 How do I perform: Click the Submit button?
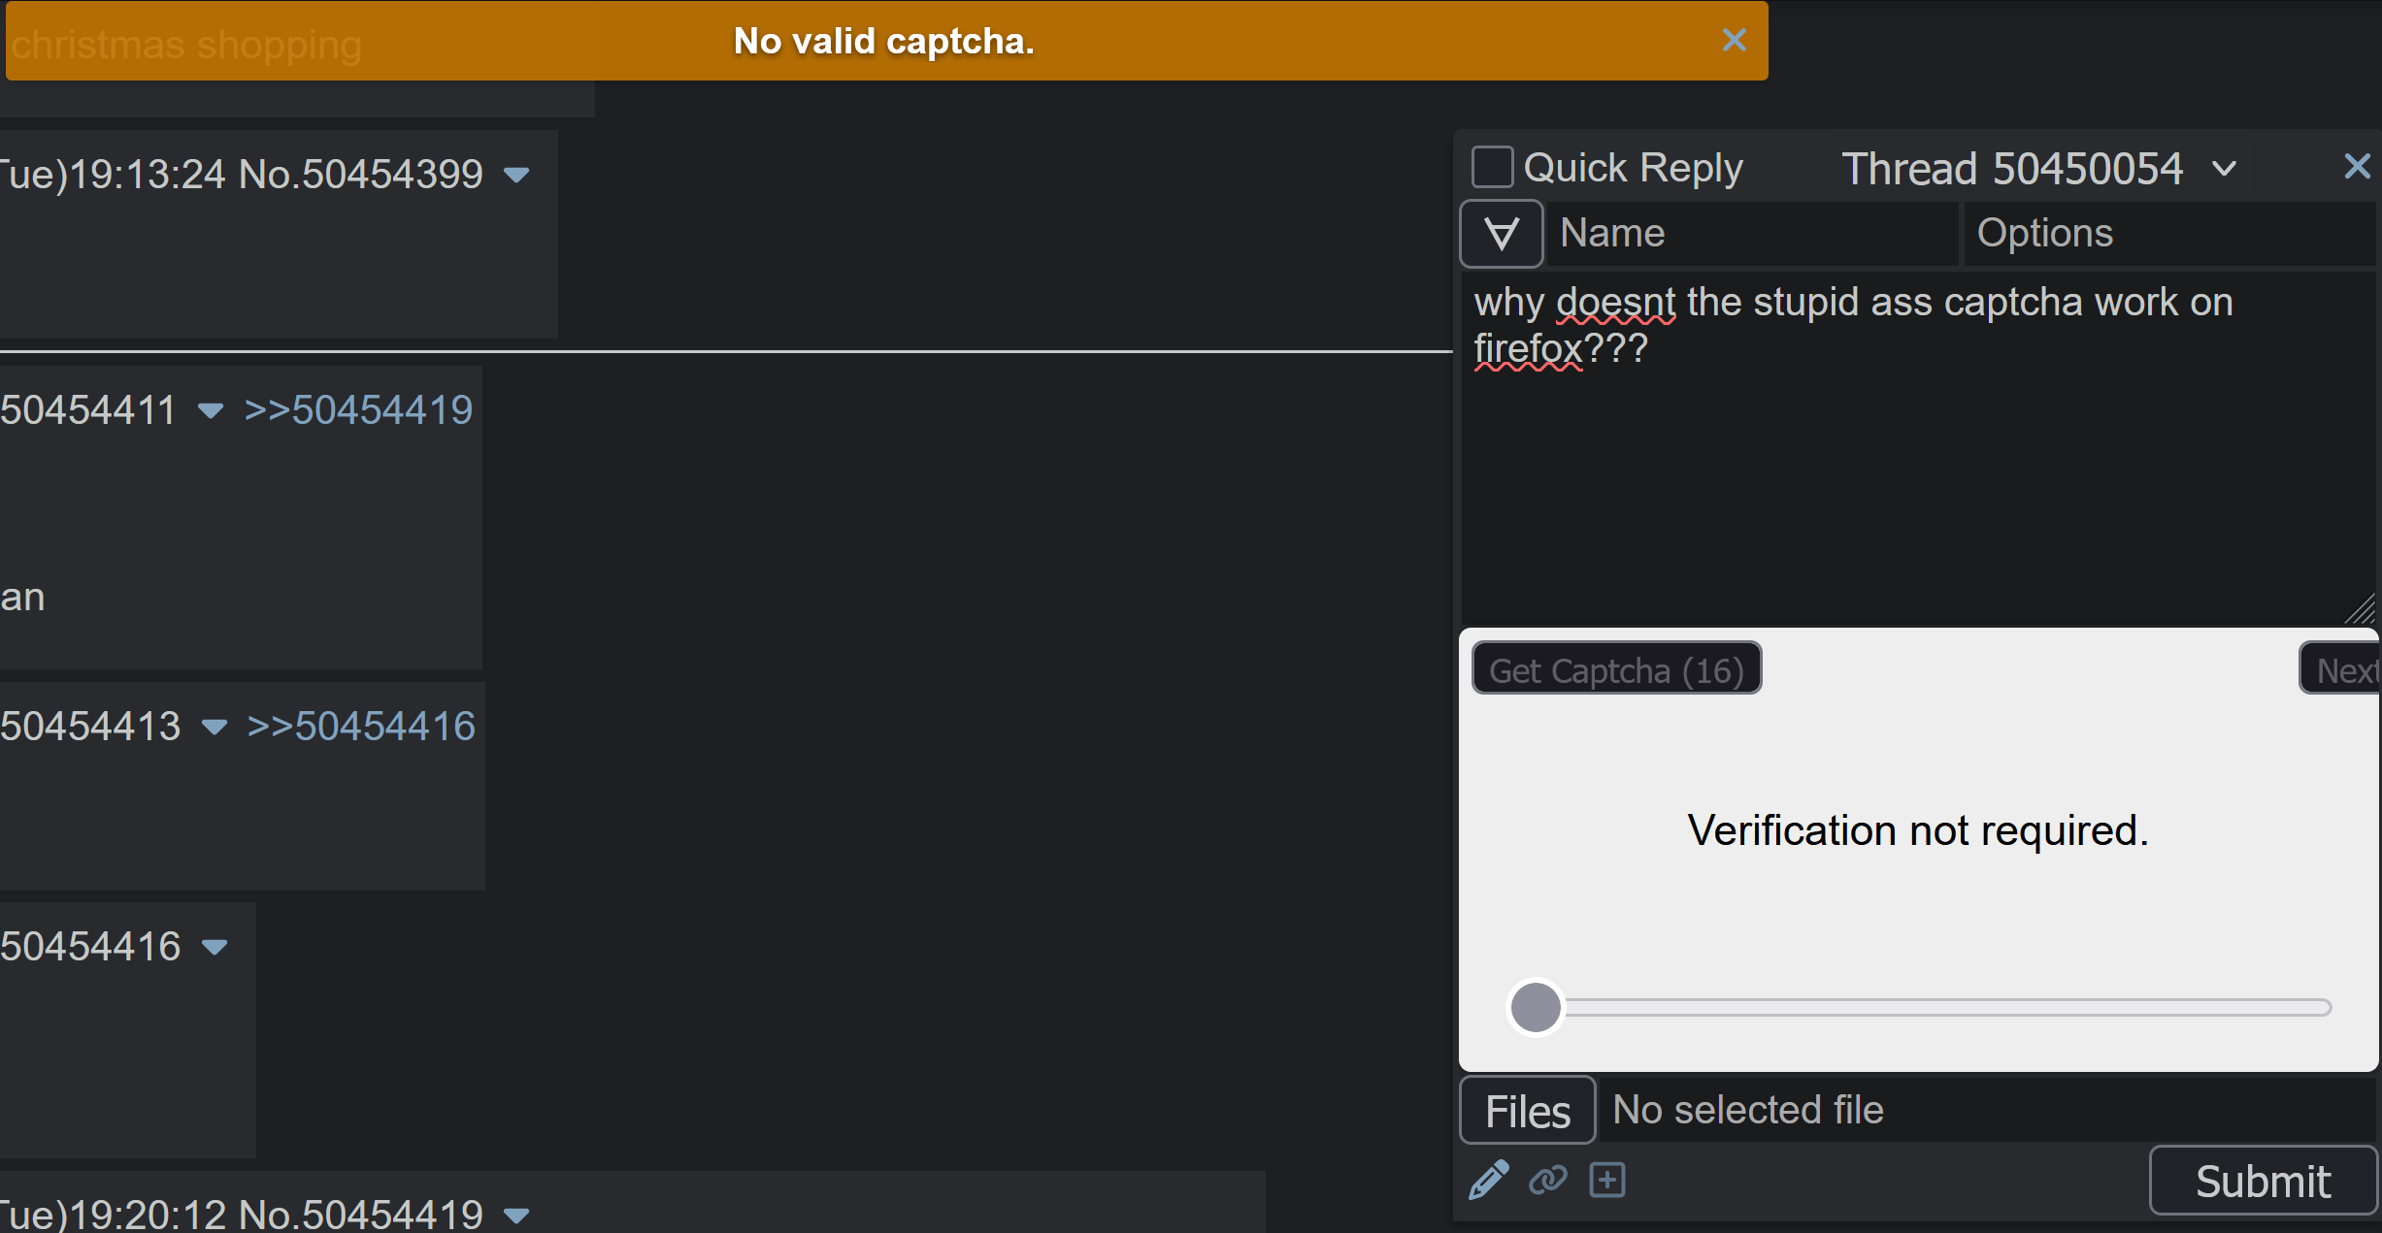[x=2263, y=1181]
